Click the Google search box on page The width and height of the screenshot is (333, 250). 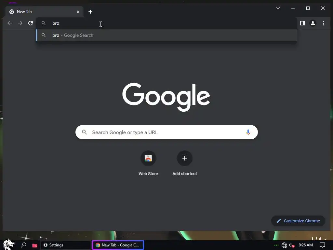[x=166, y=132]
